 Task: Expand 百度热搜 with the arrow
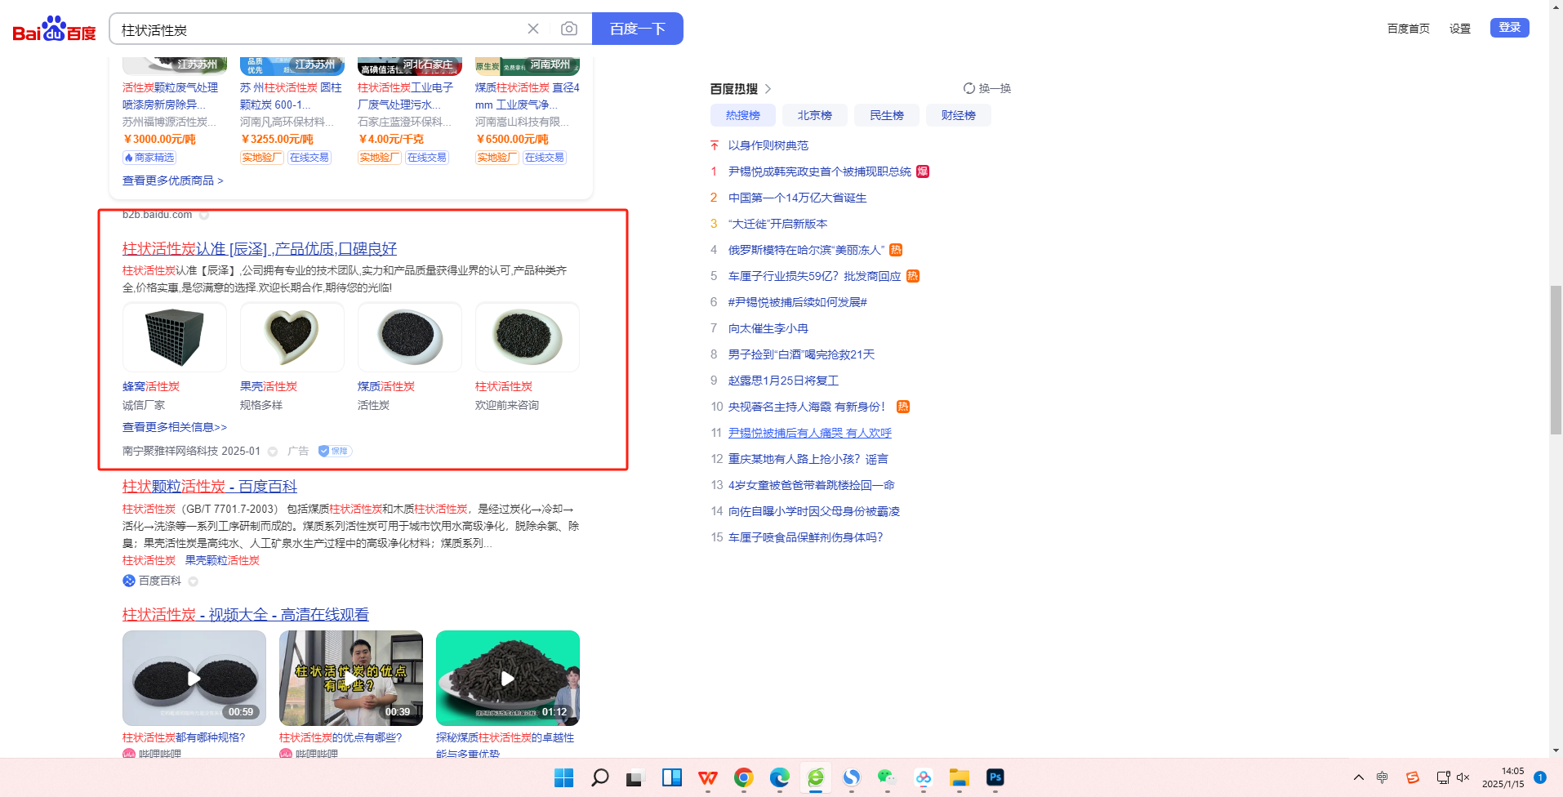pos(768,89)
